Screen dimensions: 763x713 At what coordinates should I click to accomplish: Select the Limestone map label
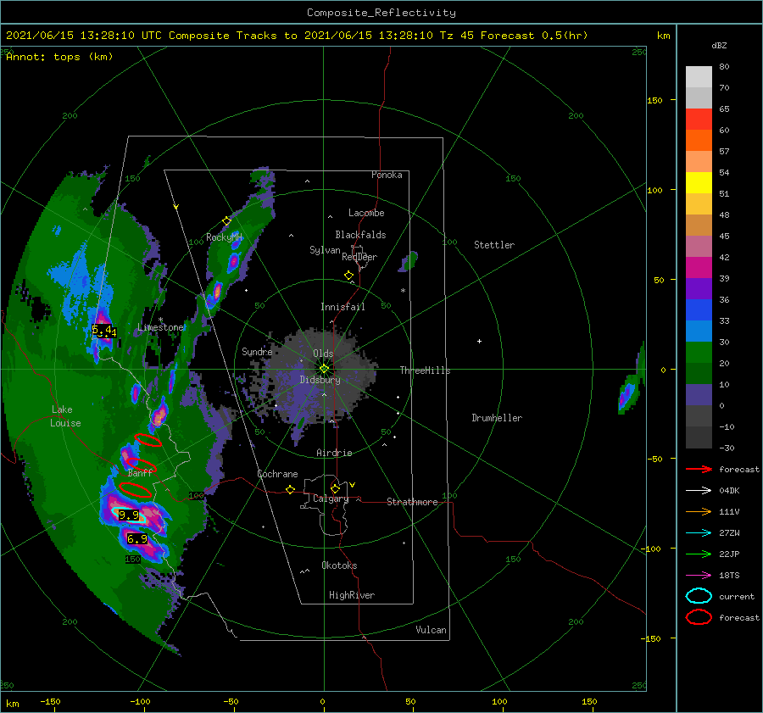tap(160, 327)
